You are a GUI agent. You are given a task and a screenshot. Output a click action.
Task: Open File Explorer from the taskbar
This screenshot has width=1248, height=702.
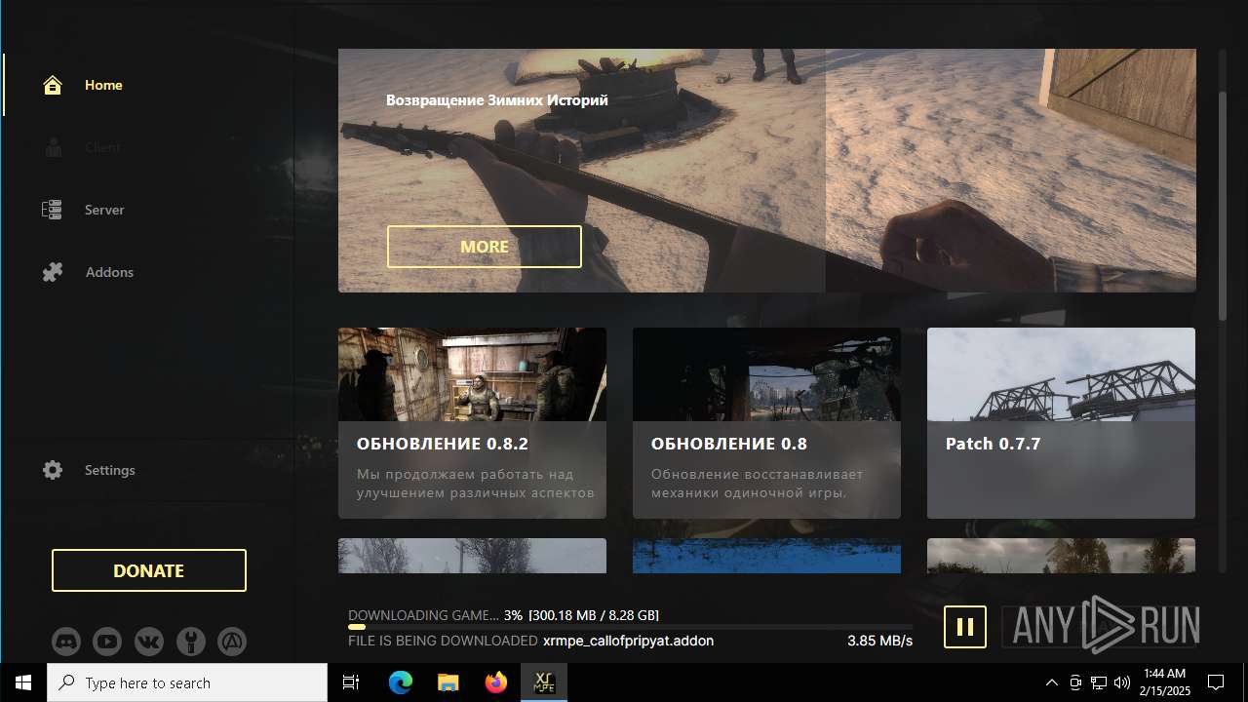pos(448,682)
